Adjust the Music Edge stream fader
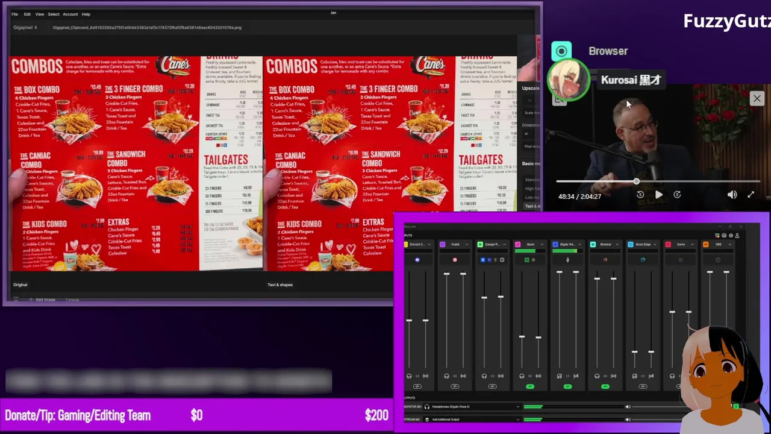 pos(651,352)
